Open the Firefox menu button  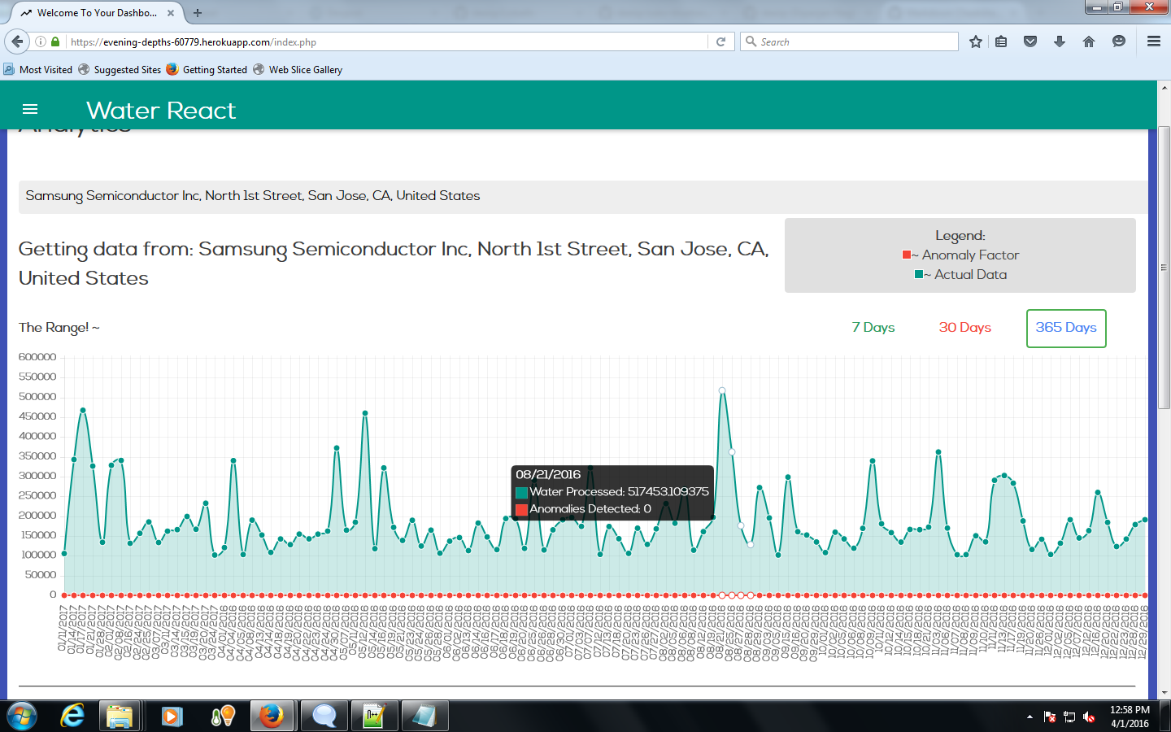tap(1153, 41)
